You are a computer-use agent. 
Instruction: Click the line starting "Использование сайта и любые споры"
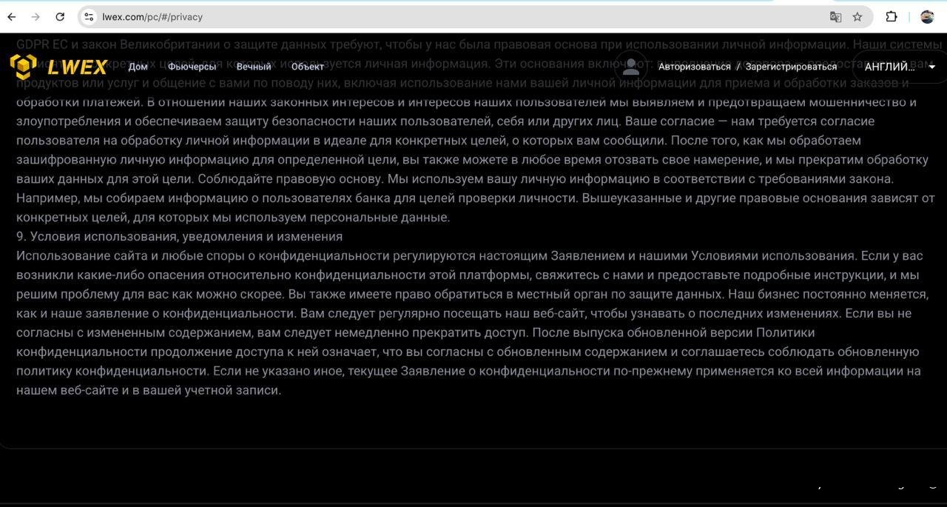(x=470, y=255)
